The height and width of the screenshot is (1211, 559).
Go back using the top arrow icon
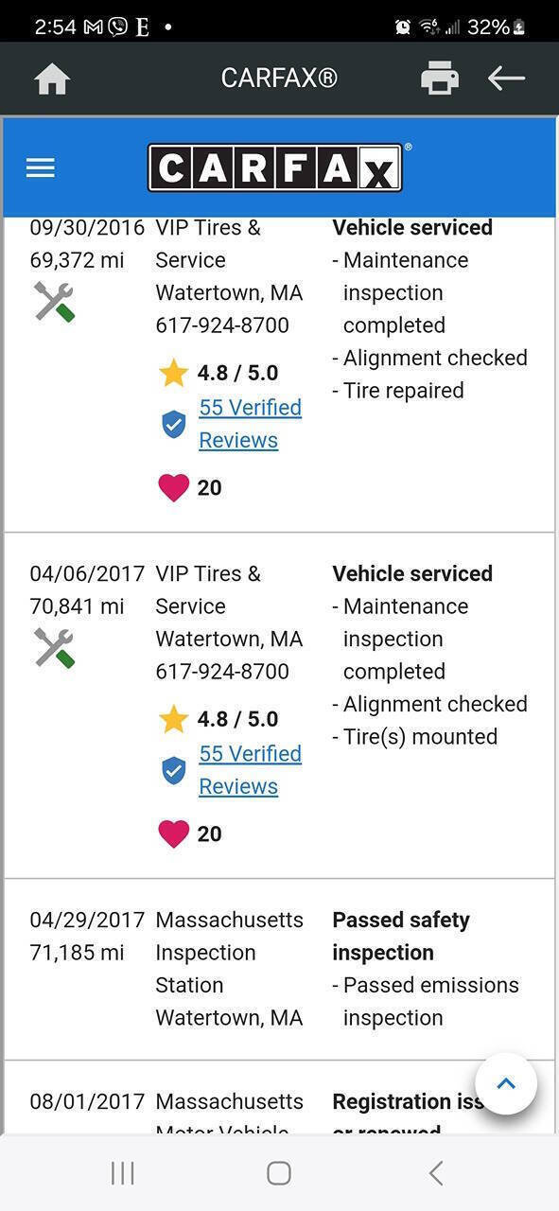[506, 79]
